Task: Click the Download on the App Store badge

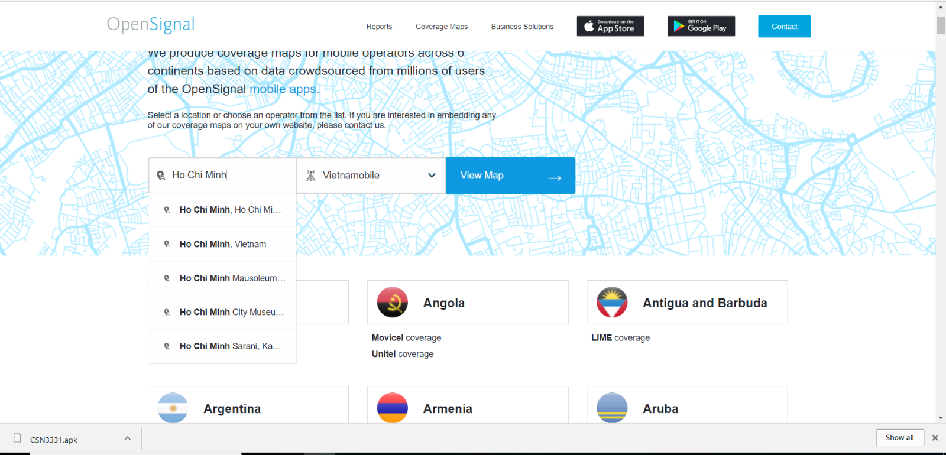Action: [x=610, y=26]
